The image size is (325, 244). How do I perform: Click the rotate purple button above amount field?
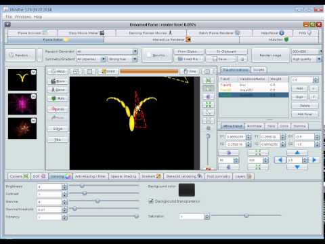pos(229,153)
